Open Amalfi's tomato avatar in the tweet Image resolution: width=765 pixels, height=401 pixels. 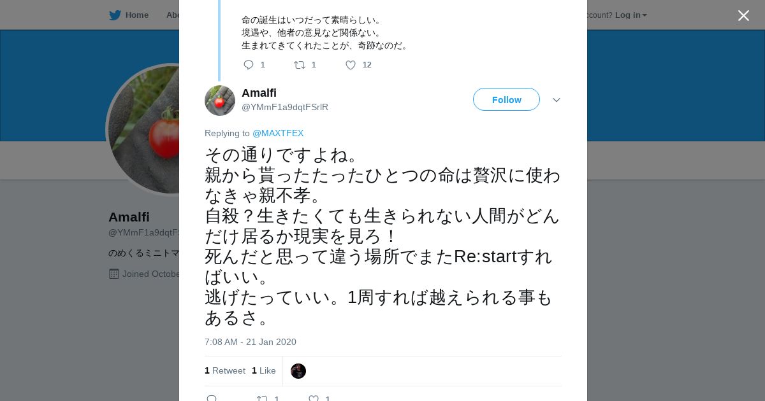220,101
